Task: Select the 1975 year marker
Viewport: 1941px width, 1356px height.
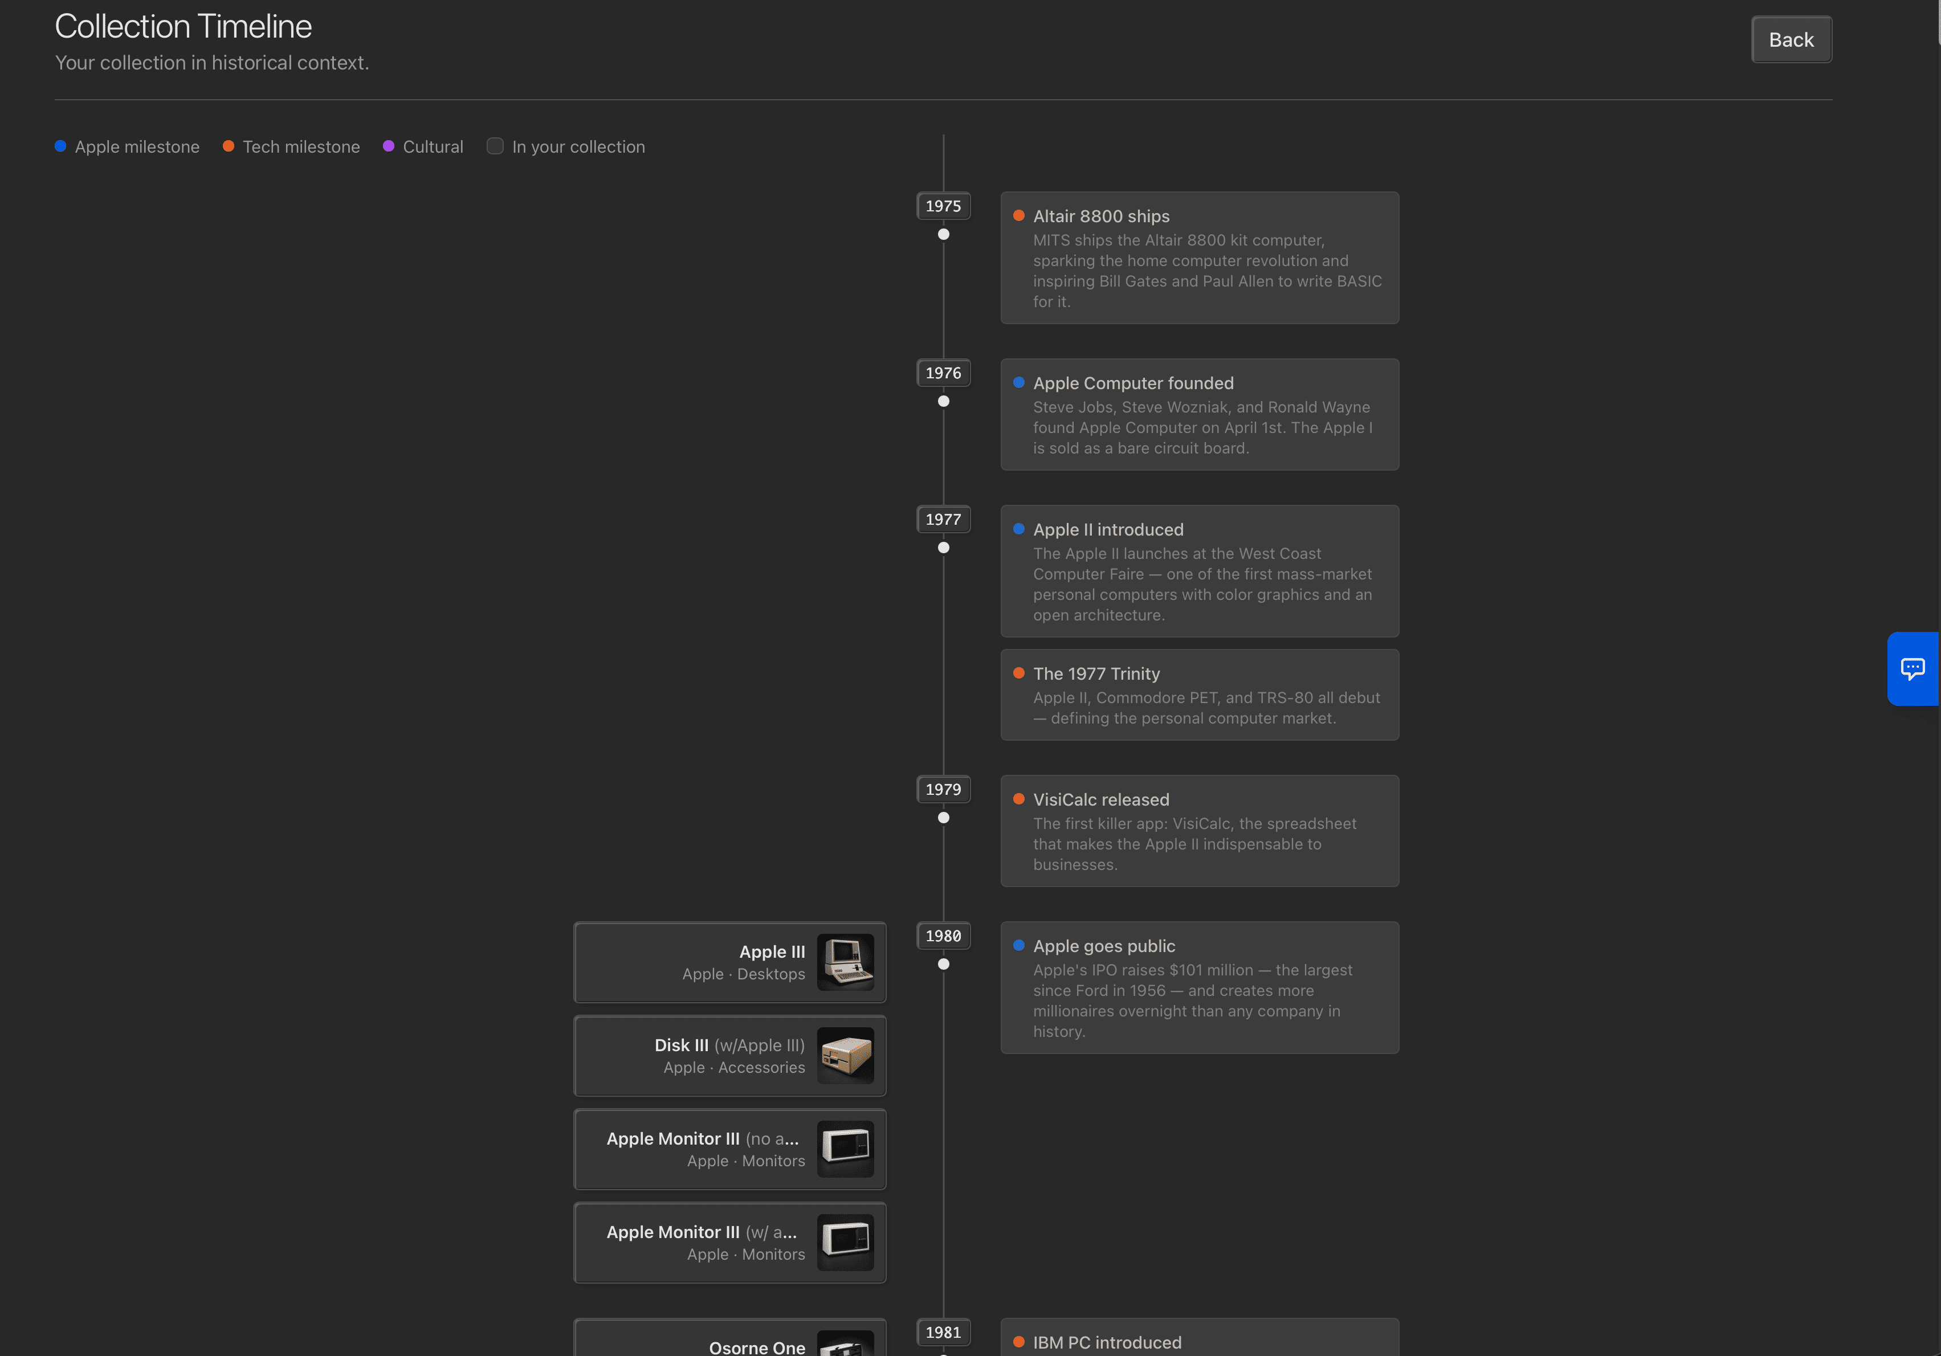Action: [x=943, y=206]
